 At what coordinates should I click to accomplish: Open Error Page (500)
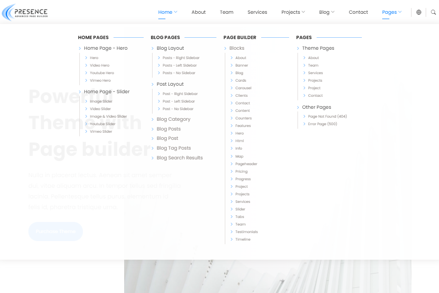click(322, 124)
